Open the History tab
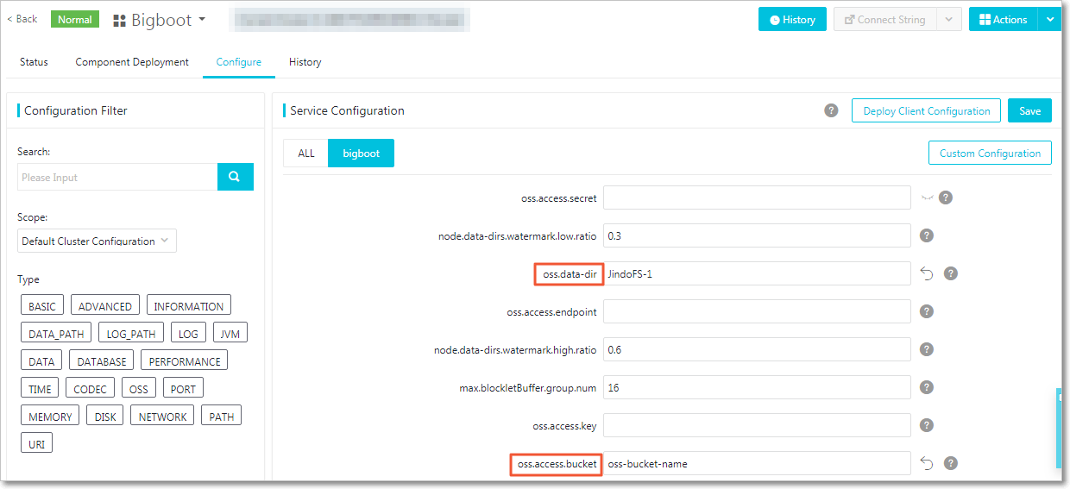 305,62
